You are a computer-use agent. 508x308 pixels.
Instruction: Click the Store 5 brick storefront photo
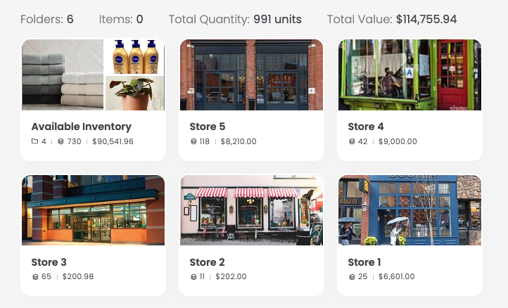tap(251, 75)
